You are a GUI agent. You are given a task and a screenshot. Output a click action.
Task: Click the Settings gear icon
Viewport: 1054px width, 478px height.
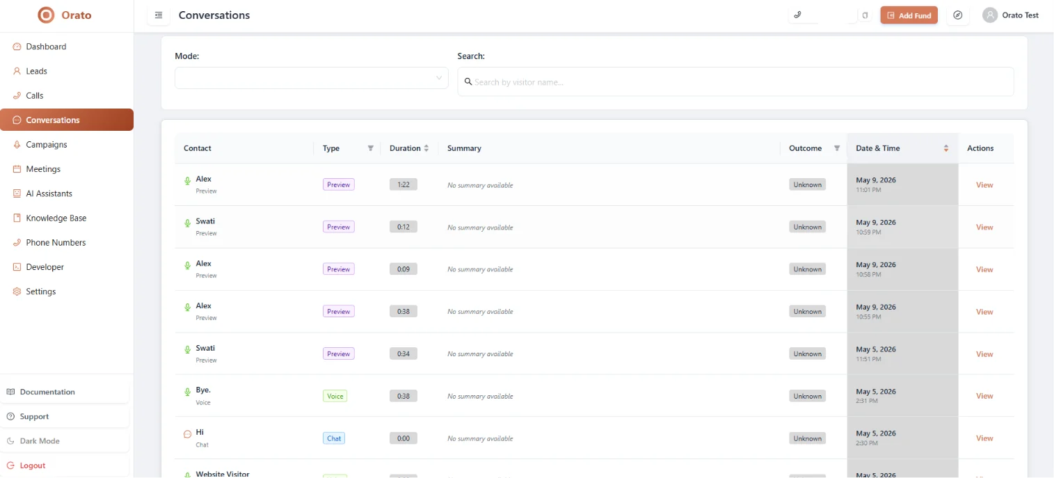pos(17,292)
